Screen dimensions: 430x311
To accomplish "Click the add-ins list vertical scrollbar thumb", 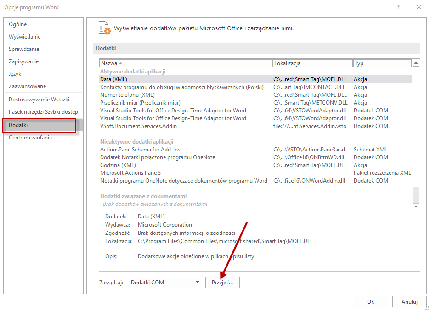I will [416, 127].
